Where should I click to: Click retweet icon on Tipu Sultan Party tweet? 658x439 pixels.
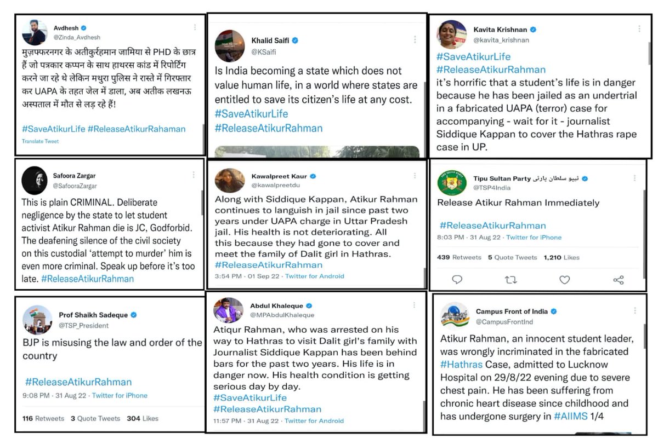point(510,280)
